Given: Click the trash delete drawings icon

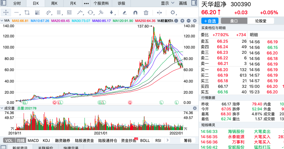Looking at the screenshot, I should pyautogui.click(x=146, y=12).
